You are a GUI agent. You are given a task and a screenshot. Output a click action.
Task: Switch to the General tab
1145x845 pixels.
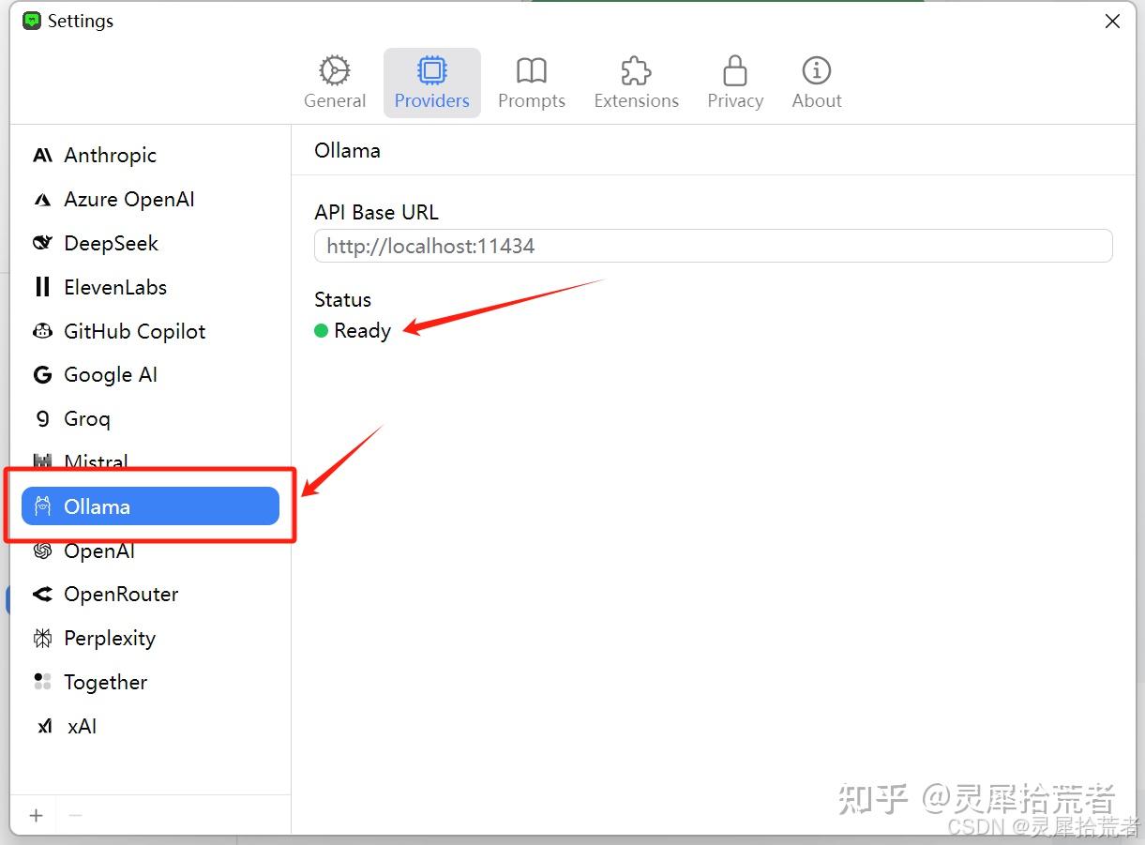(x=335, y=83)
